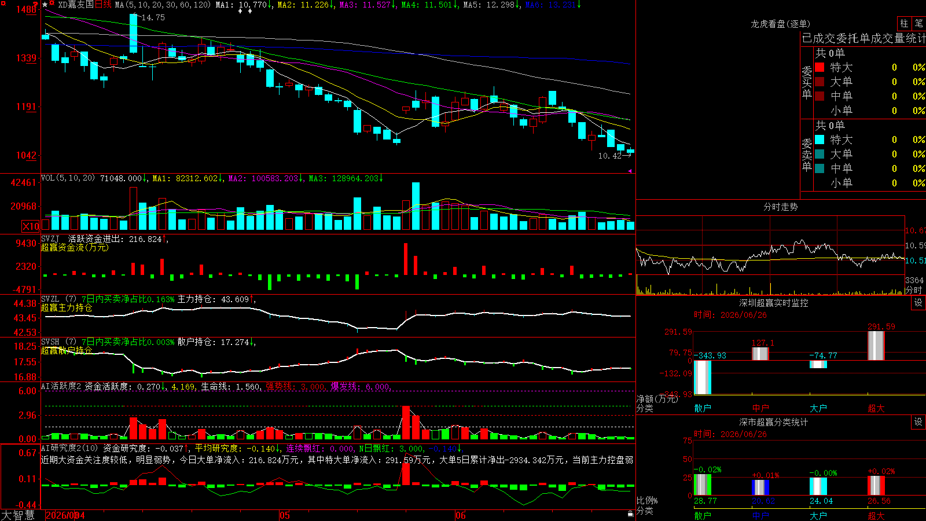Image resolution: width=926 pixels, height=521 pixels.
Task: Select the SVZJ indicator label
Action: click(50, 239)
